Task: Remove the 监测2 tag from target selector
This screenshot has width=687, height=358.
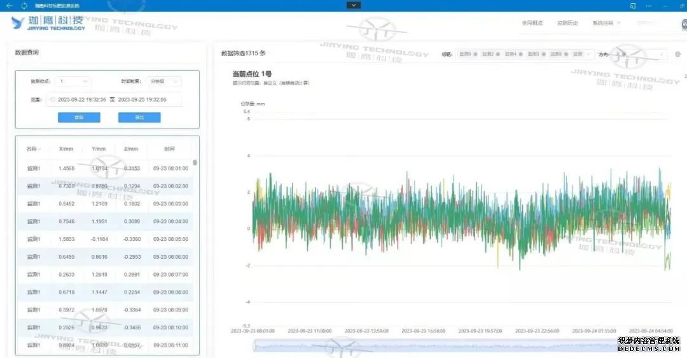Action: click(x=497, y=55)
